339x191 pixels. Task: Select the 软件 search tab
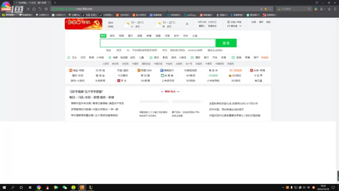click(x=176, y=36)
